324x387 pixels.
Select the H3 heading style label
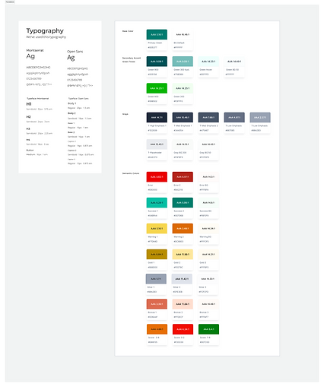click(x=28, y=128)
